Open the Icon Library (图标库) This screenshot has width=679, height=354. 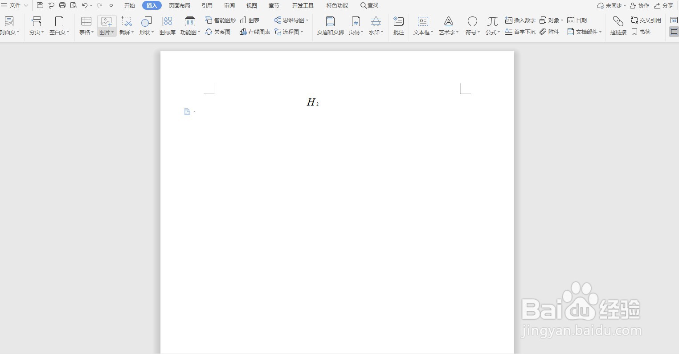coord(168,26)
